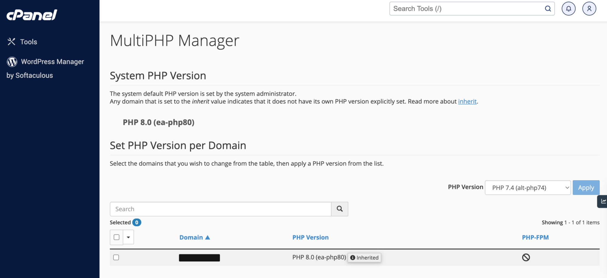
Task: Click the Apply button
Action: click(586, 188)
